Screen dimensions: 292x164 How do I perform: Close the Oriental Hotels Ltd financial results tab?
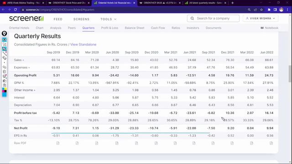point(134,3)
